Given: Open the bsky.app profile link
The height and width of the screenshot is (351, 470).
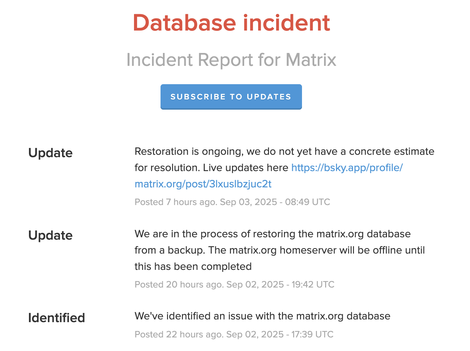Looking at the screenshot, I should 347,168.
